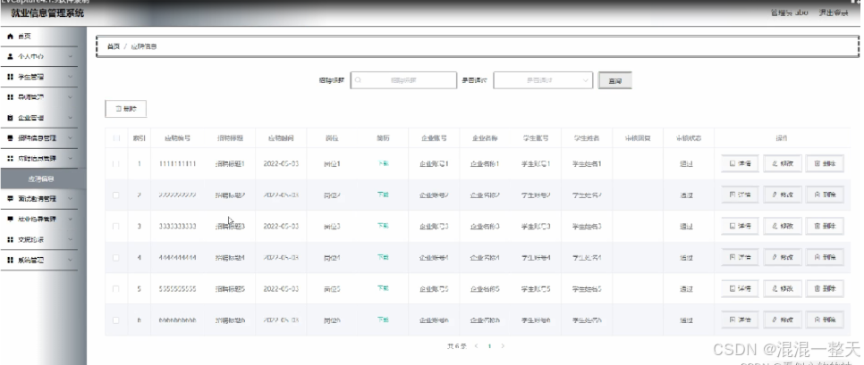The width and height of the screenshot is (864, 365).
Task: Click the 应聘编号 cell 1111111111
Action: pyautogui.click(x=177, y=164)
